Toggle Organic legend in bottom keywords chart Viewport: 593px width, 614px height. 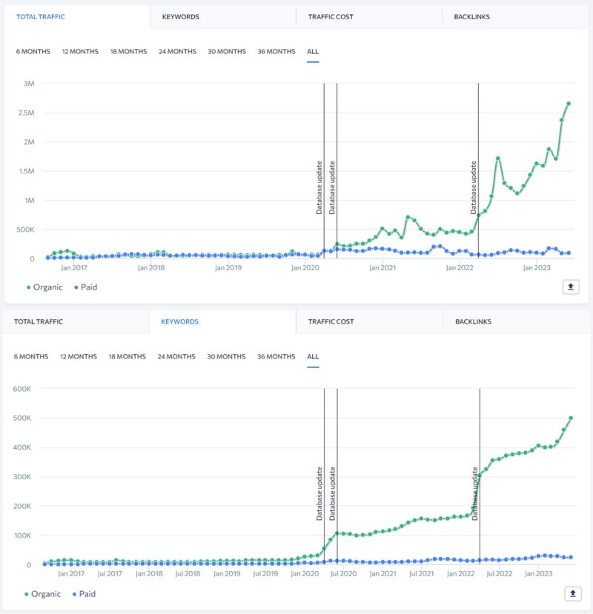[44, 593]
